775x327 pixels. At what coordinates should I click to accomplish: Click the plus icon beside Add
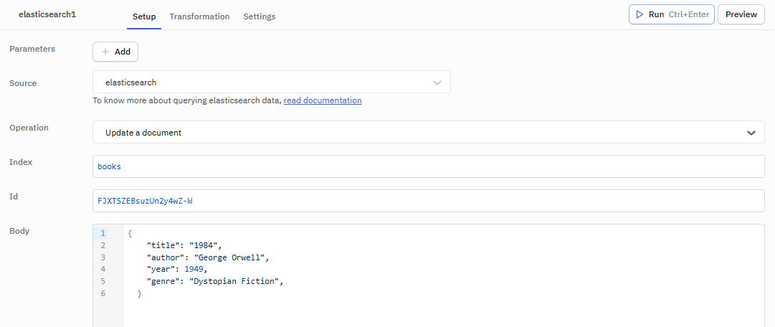click(x=105, y=52)
